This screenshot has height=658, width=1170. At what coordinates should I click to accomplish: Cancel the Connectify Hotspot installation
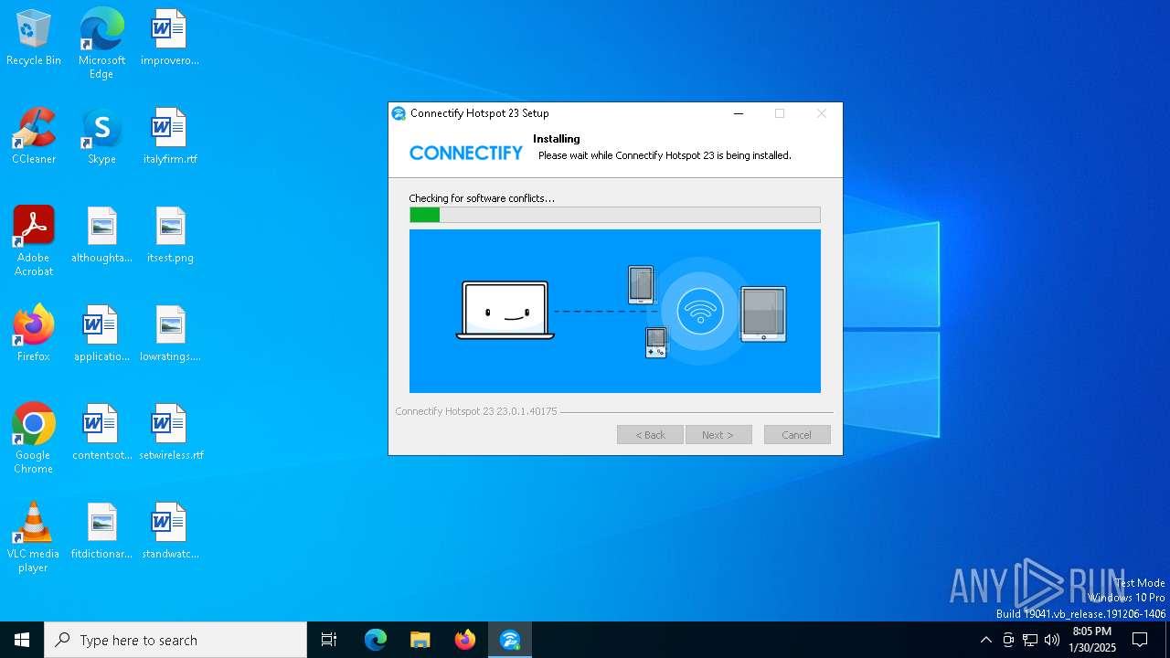point(797,435)
